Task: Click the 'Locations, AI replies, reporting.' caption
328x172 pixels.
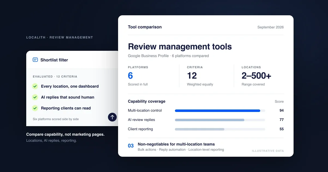Action: 51,141
